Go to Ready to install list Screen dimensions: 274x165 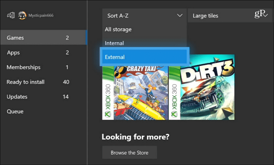43,82
